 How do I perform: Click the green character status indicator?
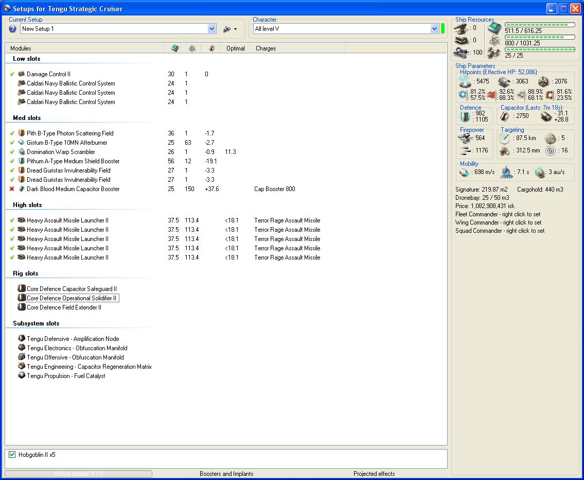[443, 29]
